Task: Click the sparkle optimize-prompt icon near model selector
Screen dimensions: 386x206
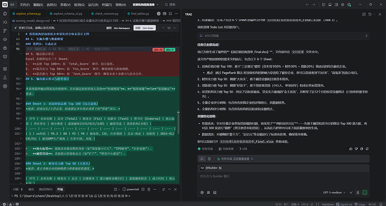Action: point(351,193)
